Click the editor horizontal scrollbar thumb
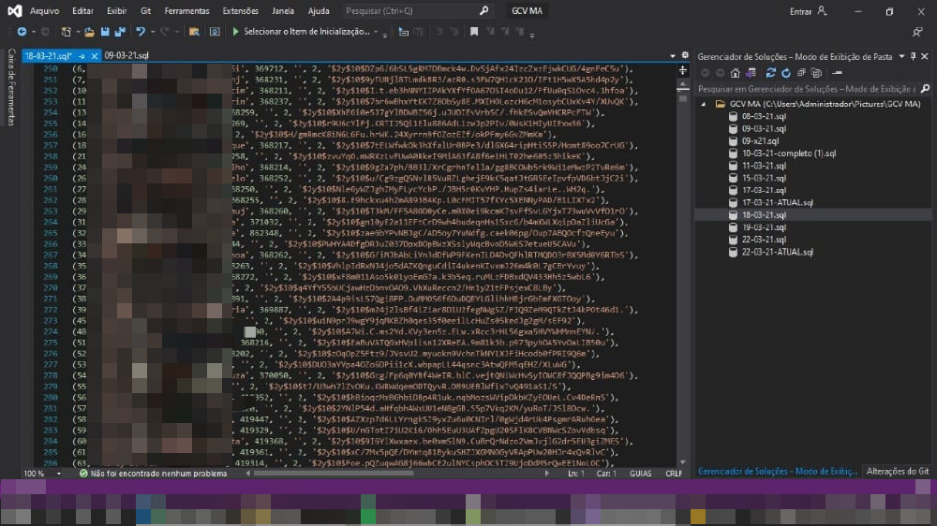 click(x=334, y=474)
